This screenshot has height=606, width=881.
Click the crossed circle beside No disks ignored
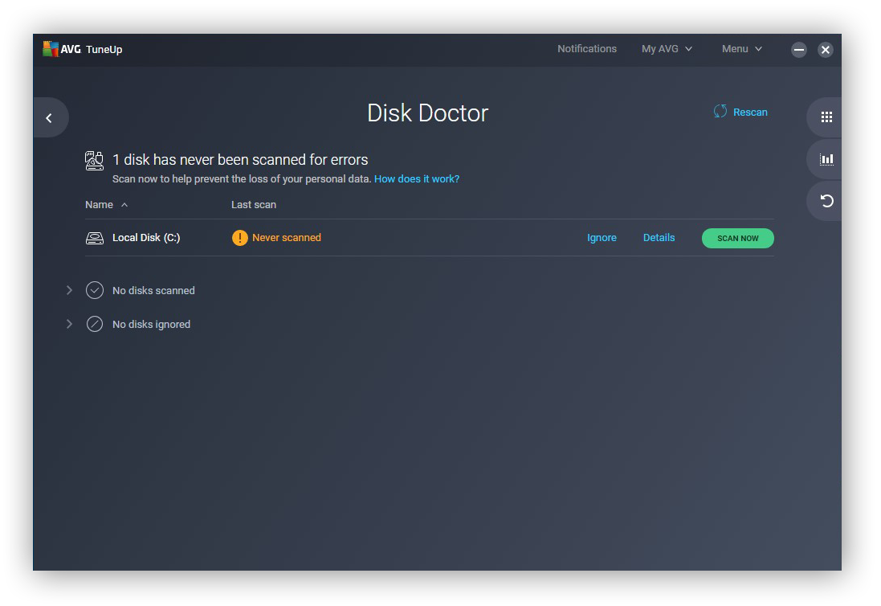point(94,324)
